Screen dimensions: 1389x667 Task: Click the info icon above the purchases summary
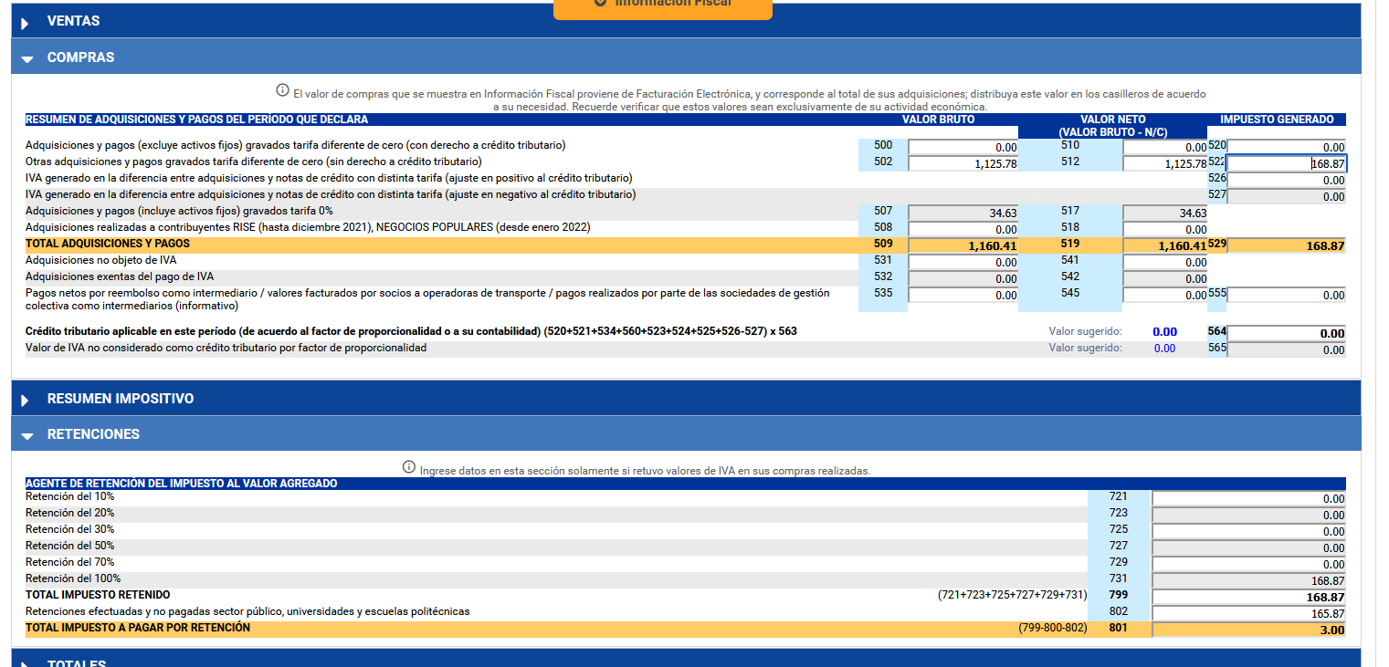point(282,90)
